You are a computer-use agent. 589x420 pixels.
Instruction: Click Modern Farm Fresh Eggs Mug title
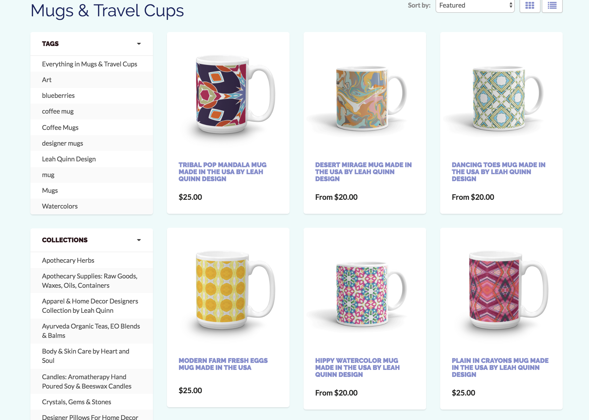click(x=223, y=364)
